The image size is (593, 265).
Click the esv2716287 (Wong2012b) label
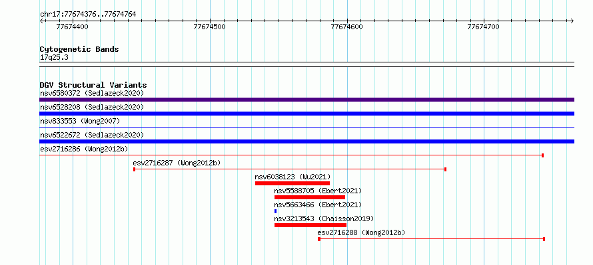pyautogui.click(x=177, y=163)
